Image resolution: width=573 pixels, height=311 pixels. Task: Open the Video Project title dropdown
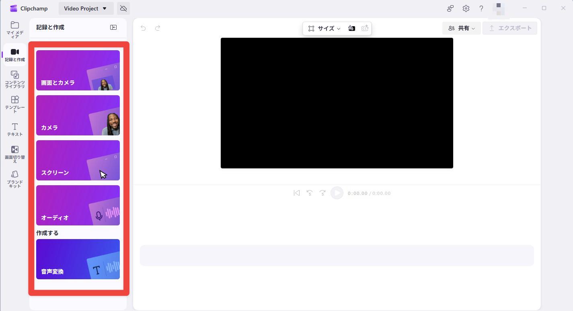pos(86,8)
